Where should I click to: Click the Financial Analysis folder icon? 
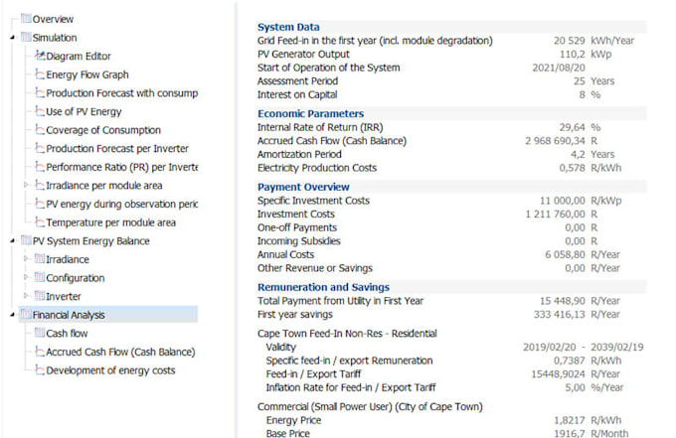[x=26, y=315]
